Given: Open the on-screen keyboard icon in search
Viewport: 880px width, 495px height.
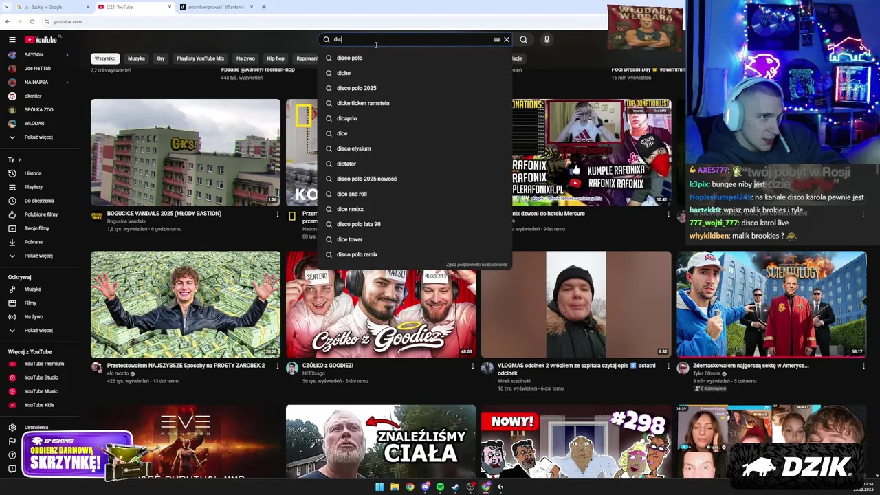Looking at the screenshot, I should click(497, 40).
